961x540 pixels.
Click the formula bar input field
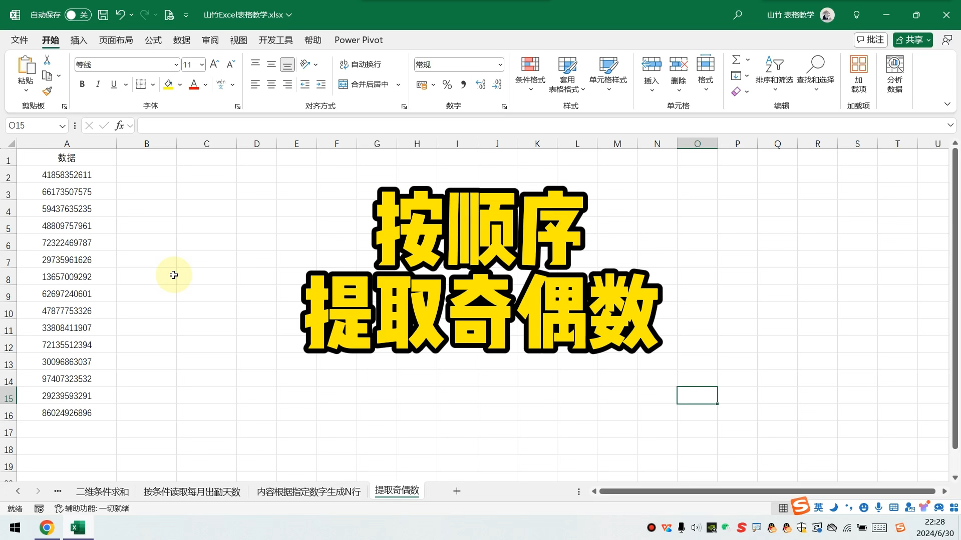[541, 125]
